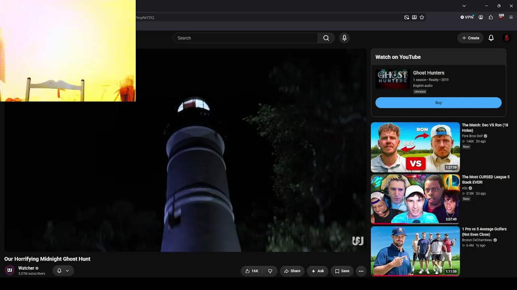Viewport: 517px width, 290px height.
Task: Open the browser hamburger menu
Action: tap(511, 17)
